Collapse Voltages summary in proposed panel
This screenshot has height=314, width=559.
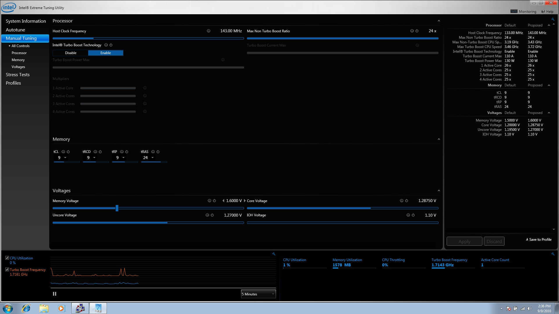point(549,113)
